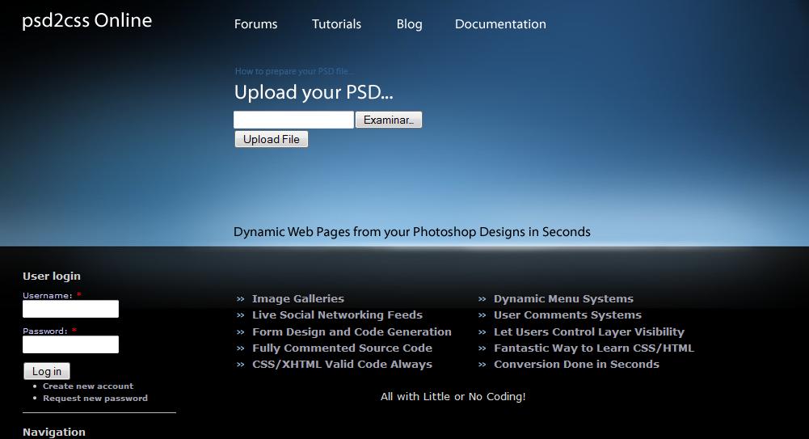Focus the Password input field
This screenshot has width=809, height=439.
pyautogui.click(x=70, y=344)
